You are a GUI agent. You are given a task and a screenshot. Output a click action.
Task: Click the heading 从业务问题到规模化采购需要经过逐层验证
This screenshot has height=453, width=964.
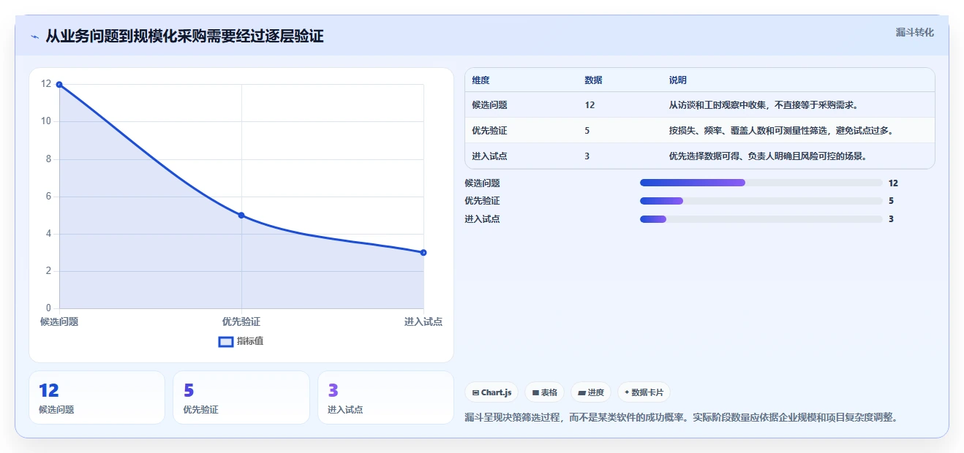pyautogui.click(x=184, y=37)
